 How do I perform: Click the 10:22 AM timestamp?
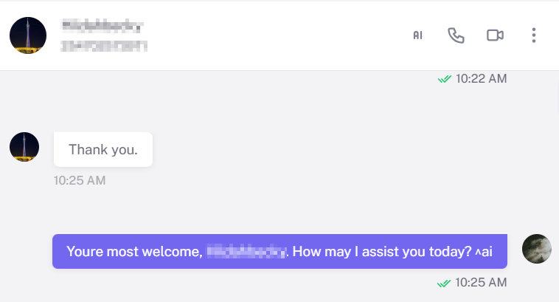click(x=481, y=78)
